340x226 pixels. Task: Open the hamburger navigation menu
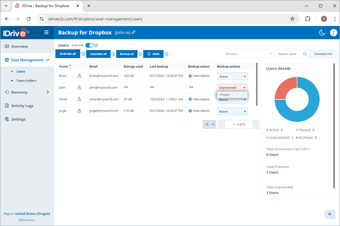pyautogui.click(x=46, y=32)
